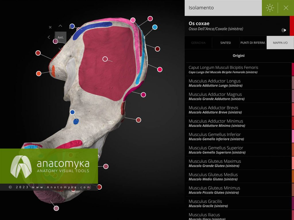Select the light-blue pin along the iliac crest
294x220 pixels.
(x=155, y=27)
